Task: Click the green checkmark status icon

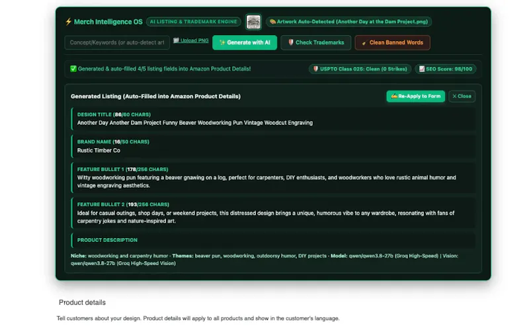Action: click(x=73, y=69)
